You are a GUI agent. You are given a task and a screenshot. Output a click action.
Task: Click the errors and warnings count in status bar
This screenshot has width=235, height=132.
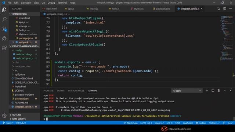[21, 123]
